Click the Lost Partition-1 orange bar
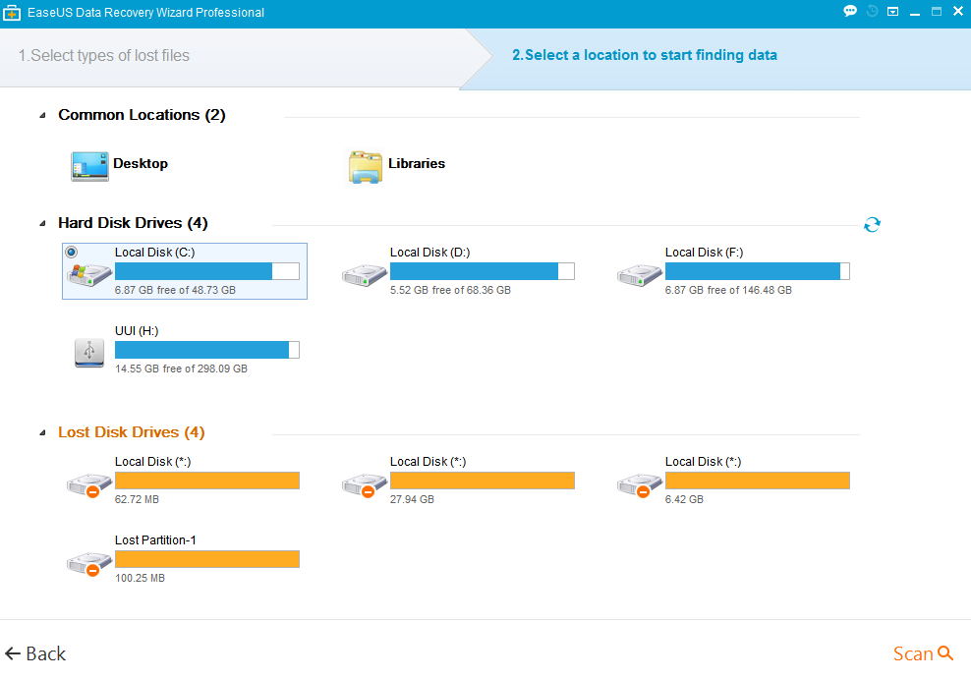971x680 pixels. pyautogui.click(x=206, y=559)
